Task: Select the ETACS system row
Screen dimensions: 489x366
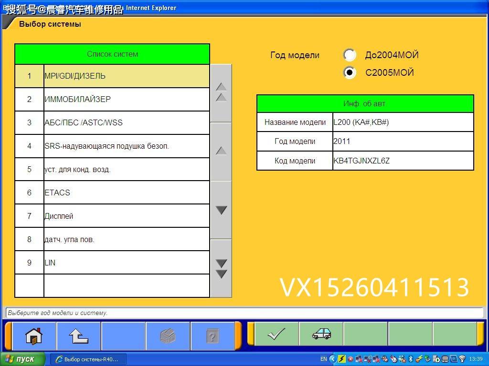Action: (x=112, y=193)
